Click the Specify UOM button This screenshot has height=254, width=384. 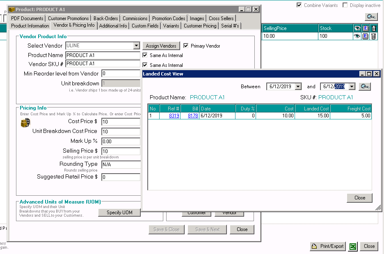tap(119, 213)
